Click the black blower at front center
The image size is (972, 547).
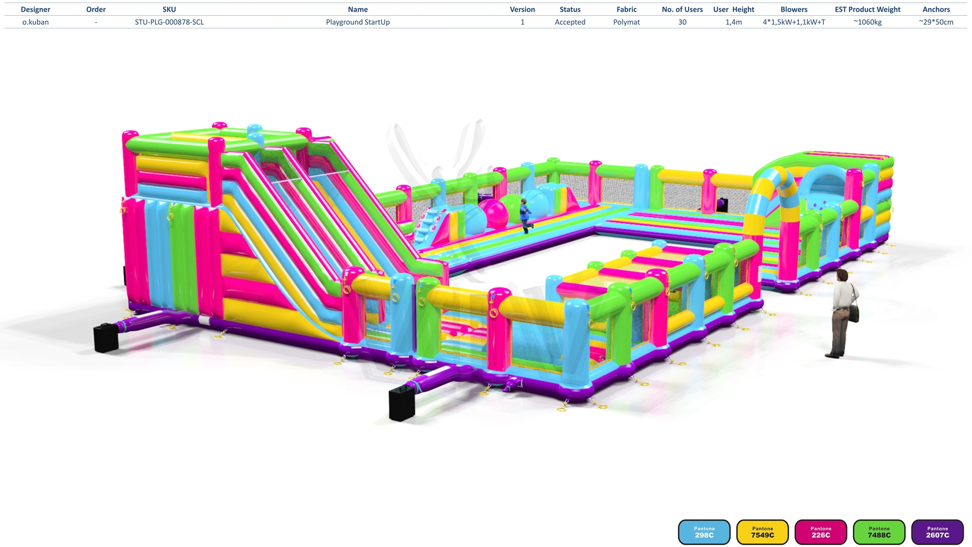click(x=402, y=404)
